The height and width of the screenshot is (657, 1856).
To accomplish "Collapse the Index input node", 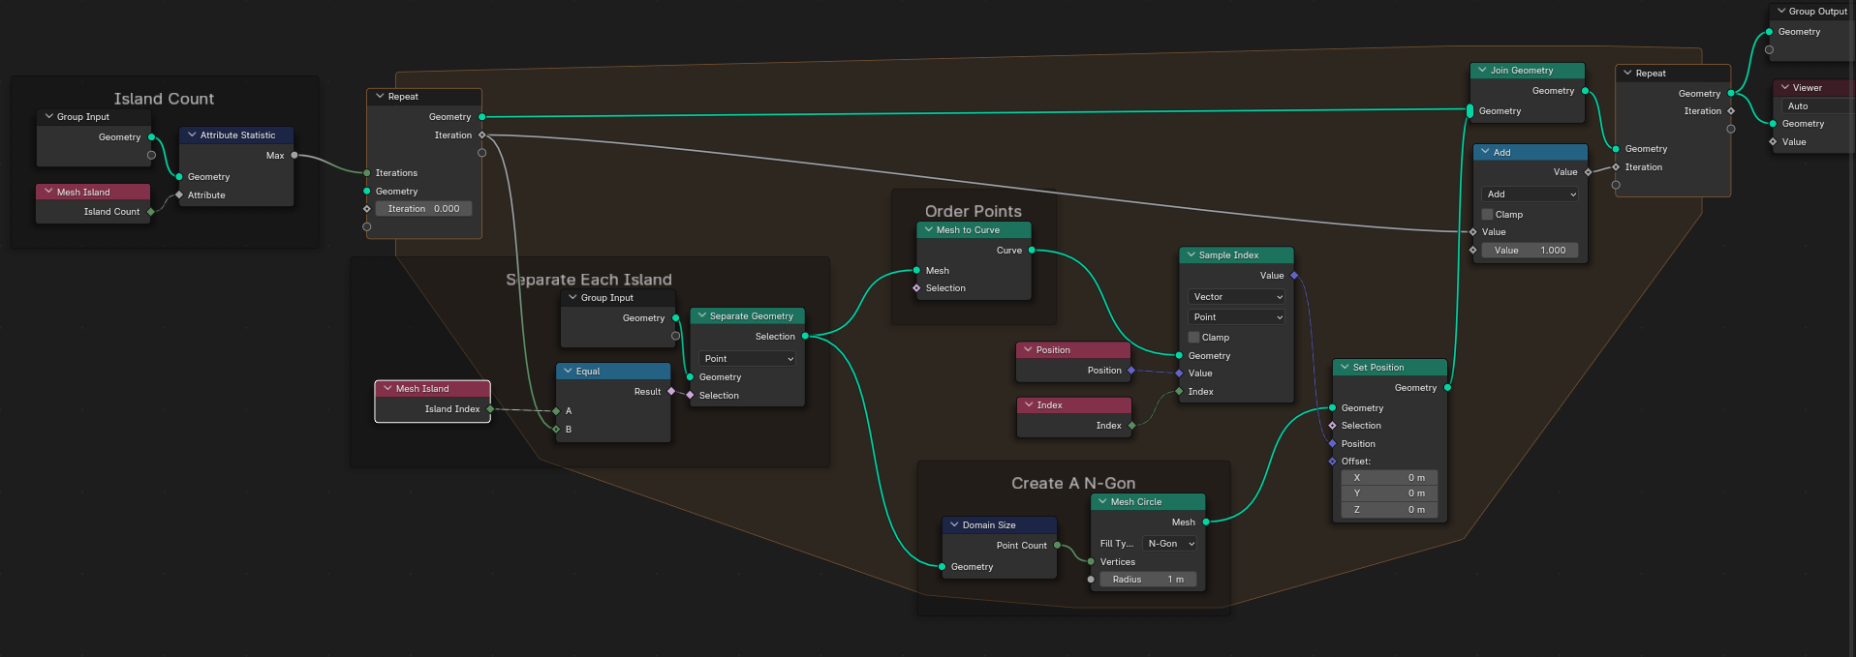I will pos(1029,404).
